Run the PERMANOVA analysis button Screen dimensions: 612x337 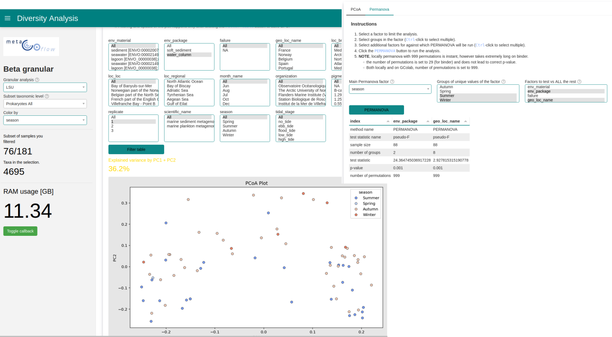coord(376,110)
